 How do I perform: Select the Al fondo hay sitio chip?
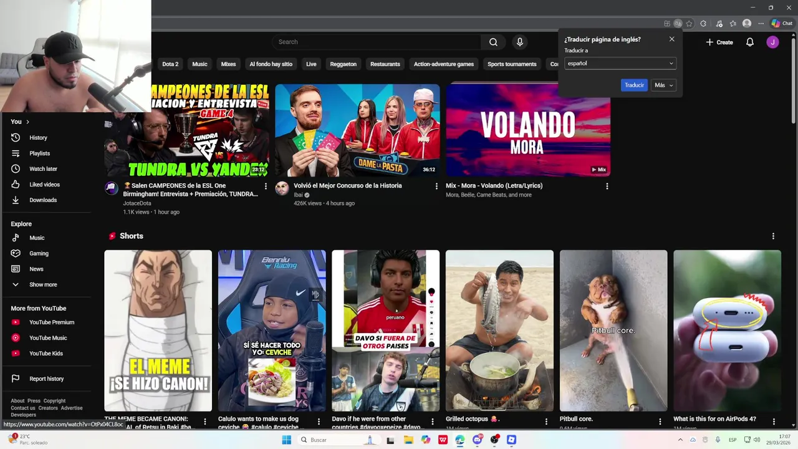pos(271,64)
